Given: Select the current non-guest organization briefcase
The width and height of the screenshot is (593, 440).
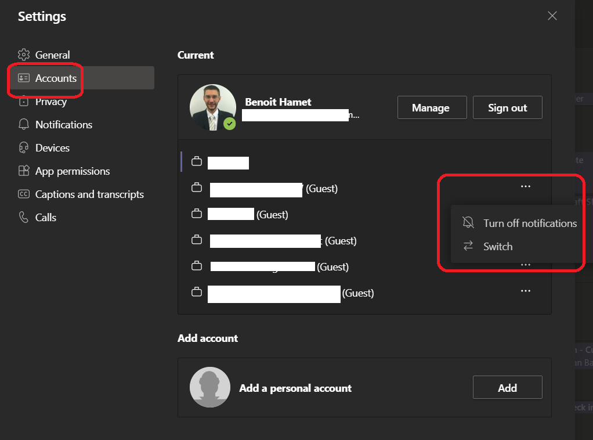Looking at the screenshot, I should point(197,162).
